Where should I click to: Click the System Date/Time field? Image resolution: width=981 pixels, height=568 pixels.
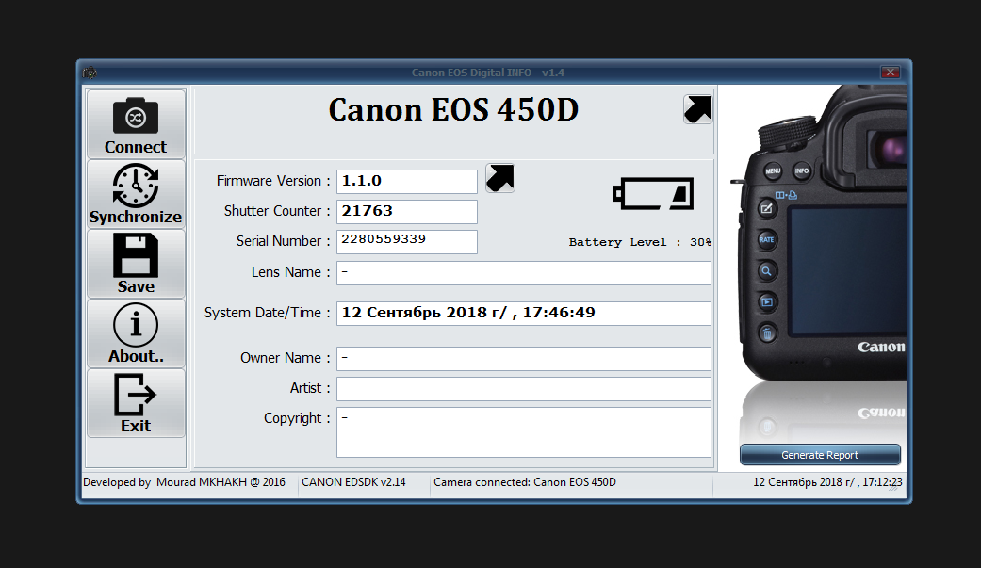(x=523, y=313)
